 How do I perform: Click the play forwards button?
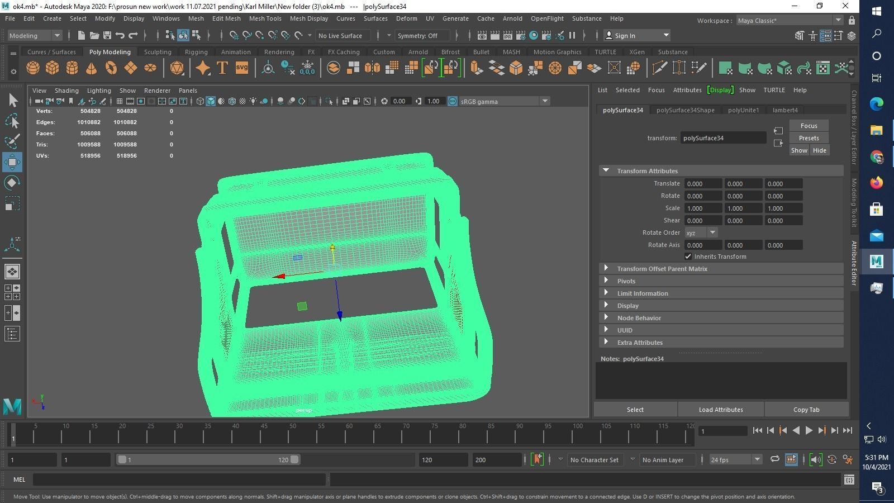pos(809,430)
